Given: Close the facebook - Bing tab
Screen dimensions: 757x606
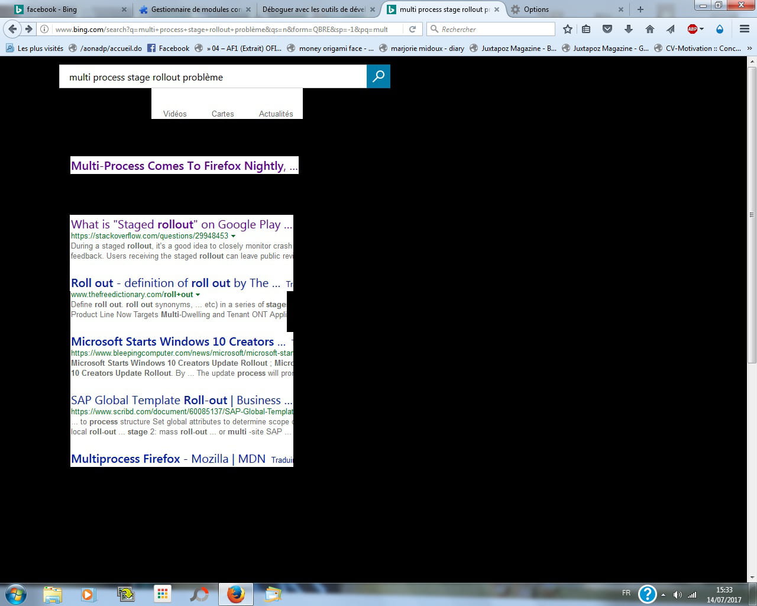Looking at the screenshot, I should pos(124,9).
